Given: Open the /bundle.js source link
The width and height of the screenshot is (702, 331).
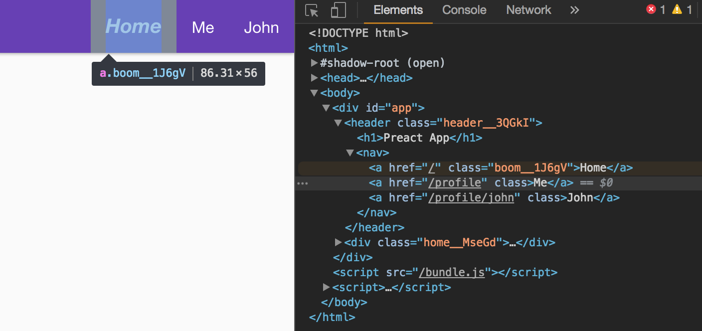Looking at the screenshot, I should pyautogui.click(x=452, y=273).
